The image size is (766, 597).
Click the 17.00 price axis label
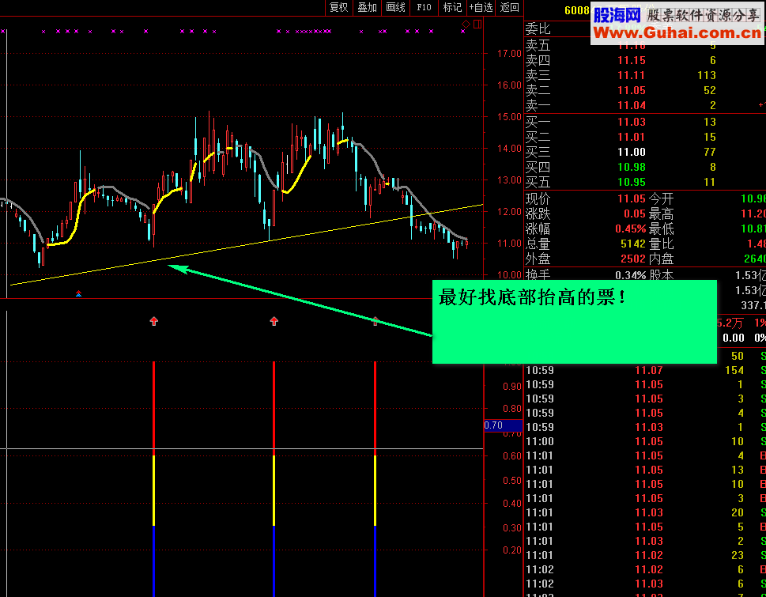[x=510, y=54]
